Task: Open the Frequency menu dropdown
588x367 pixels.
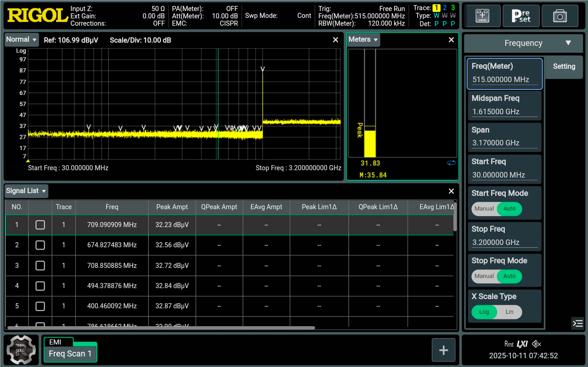Action: 524,43
